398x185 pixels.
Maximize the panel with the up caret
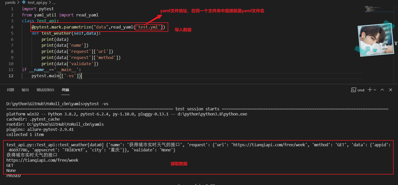point(382,90)
